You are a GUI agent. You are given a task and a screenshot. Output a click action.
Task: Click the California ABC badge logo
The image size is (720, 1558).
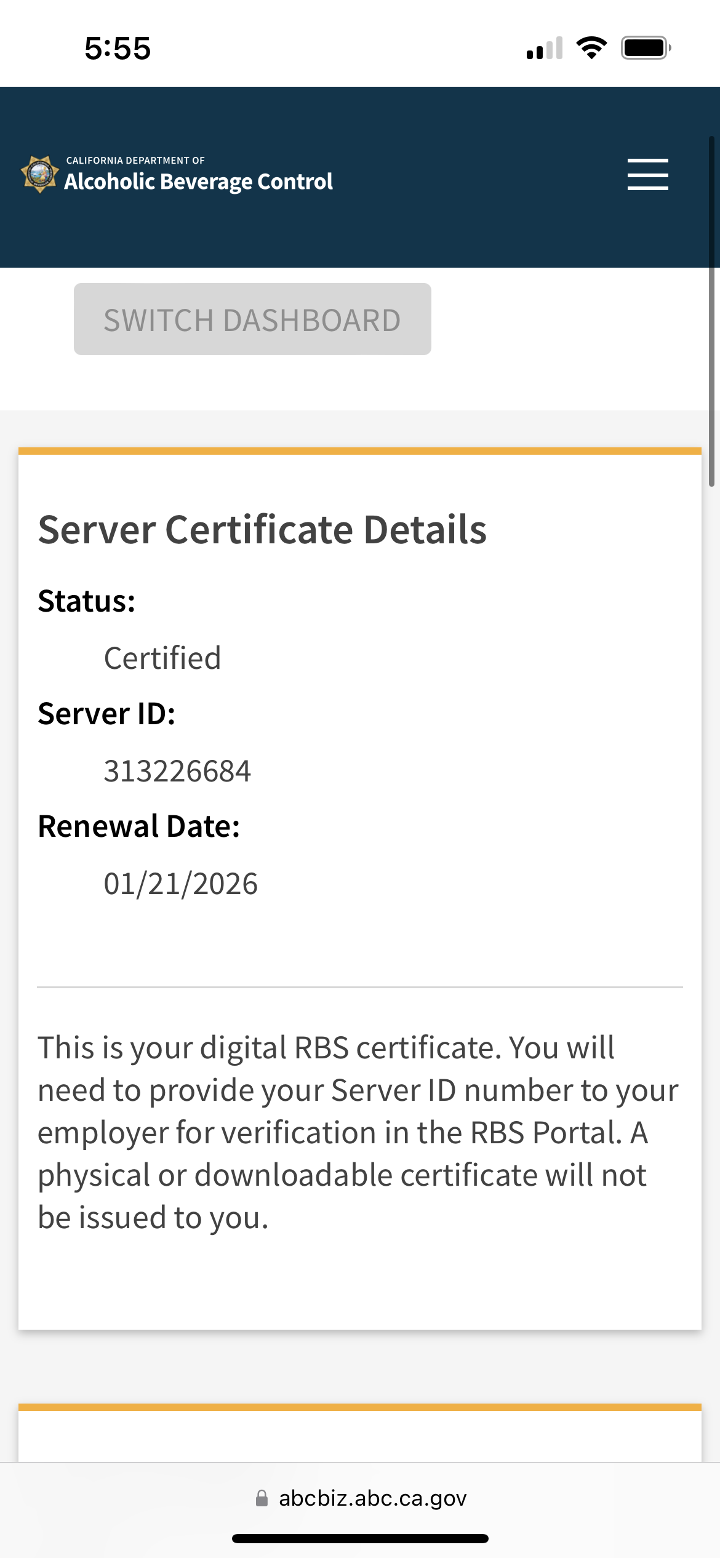(x=40, y=174)
